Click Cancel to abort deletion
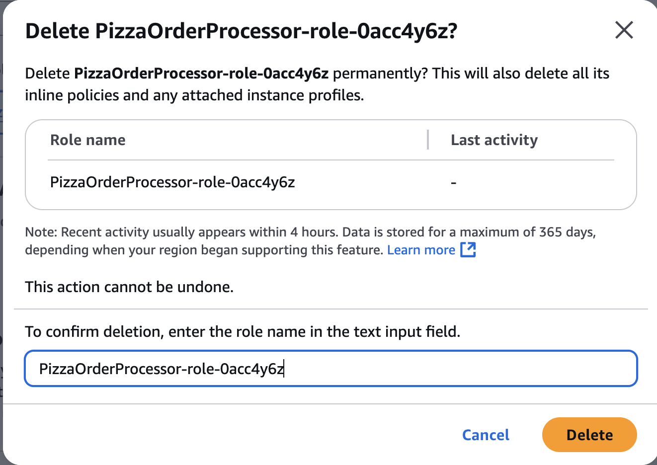The image size is (657, 465). [486, 435]
